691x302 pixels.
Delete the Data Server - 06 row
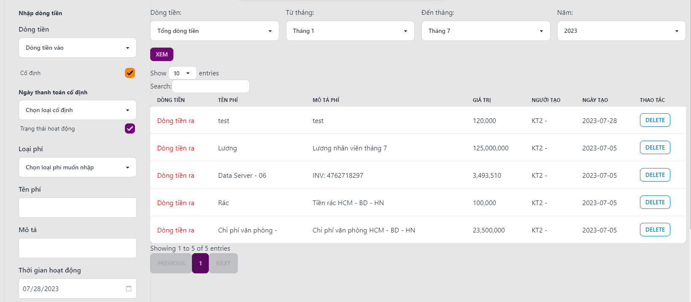point(655,175)
